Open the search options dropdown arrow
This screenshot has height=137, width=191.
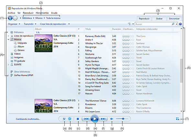pos(176,24)
